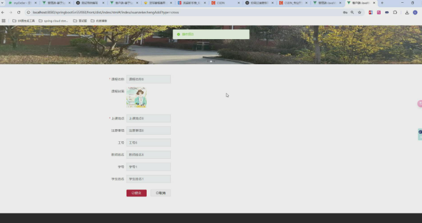Switch to the 管理端-JavaW tab
This screenshot has width=422, height=223.
(x=327, y=3)
